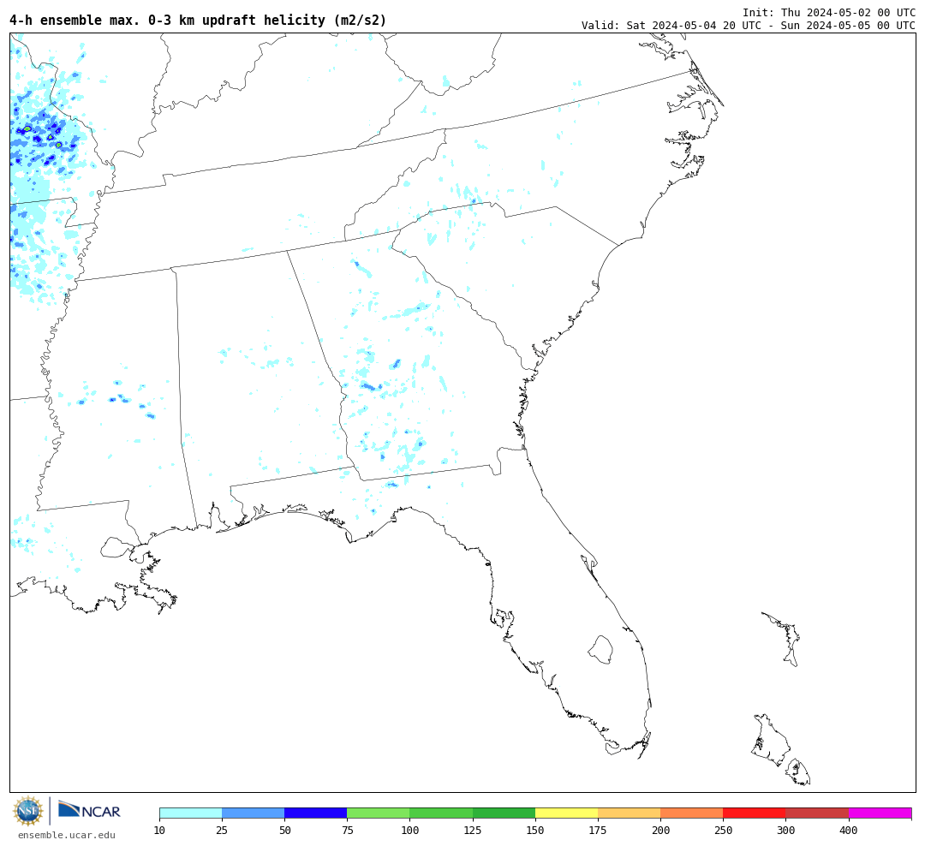Click the magenta 400+ colorbar segment
Image resolution: width=925 pixels, height=846 pixels.
[x=880, y=813]
